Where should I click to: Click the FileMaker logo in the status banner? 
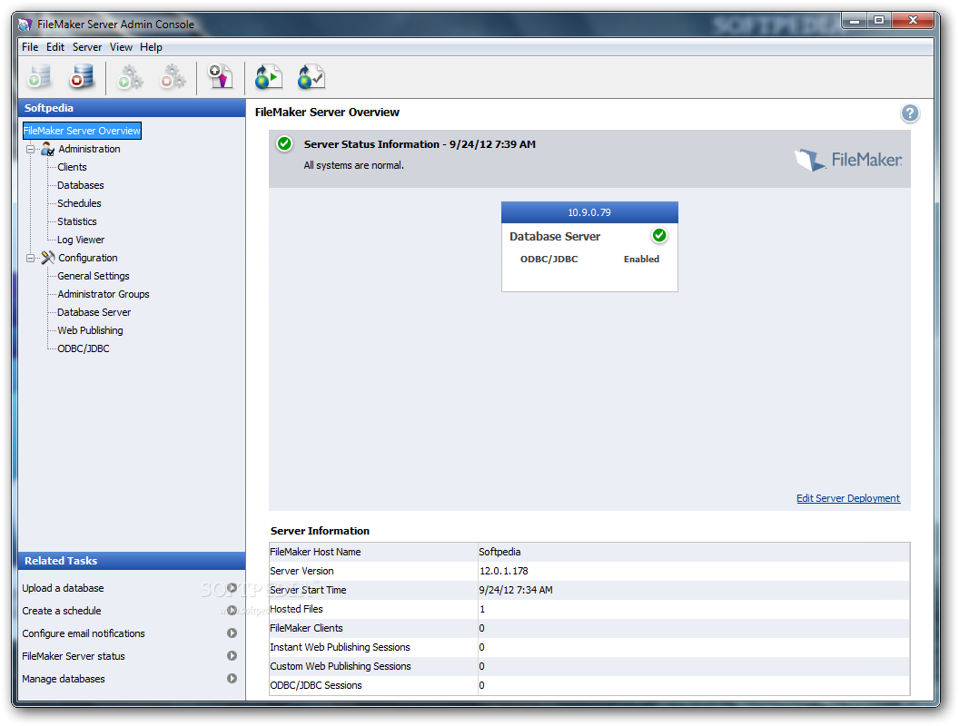pos(848,160)
